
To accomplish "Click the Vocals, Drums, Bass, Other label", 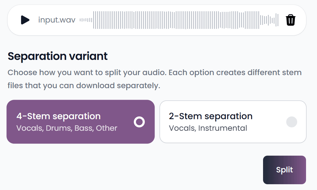I will 67,128.
